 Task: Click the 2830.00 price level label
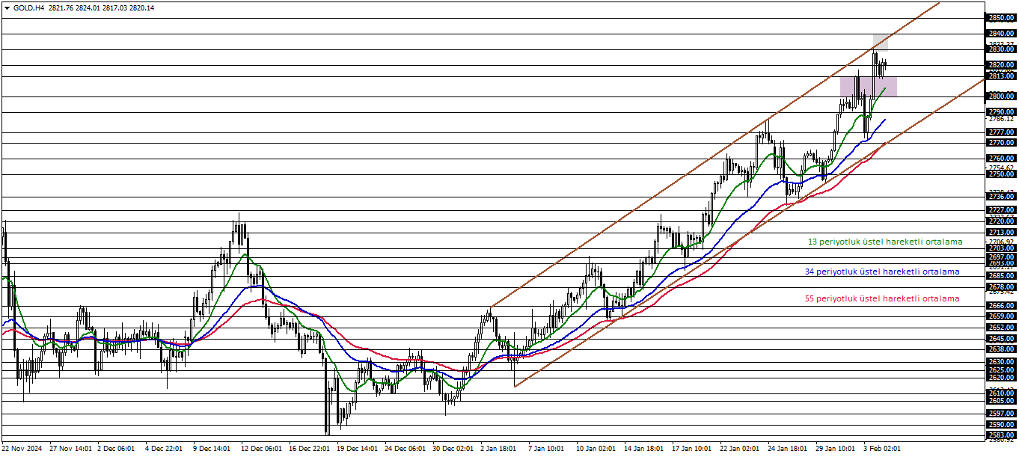[x=1001, y=49]
